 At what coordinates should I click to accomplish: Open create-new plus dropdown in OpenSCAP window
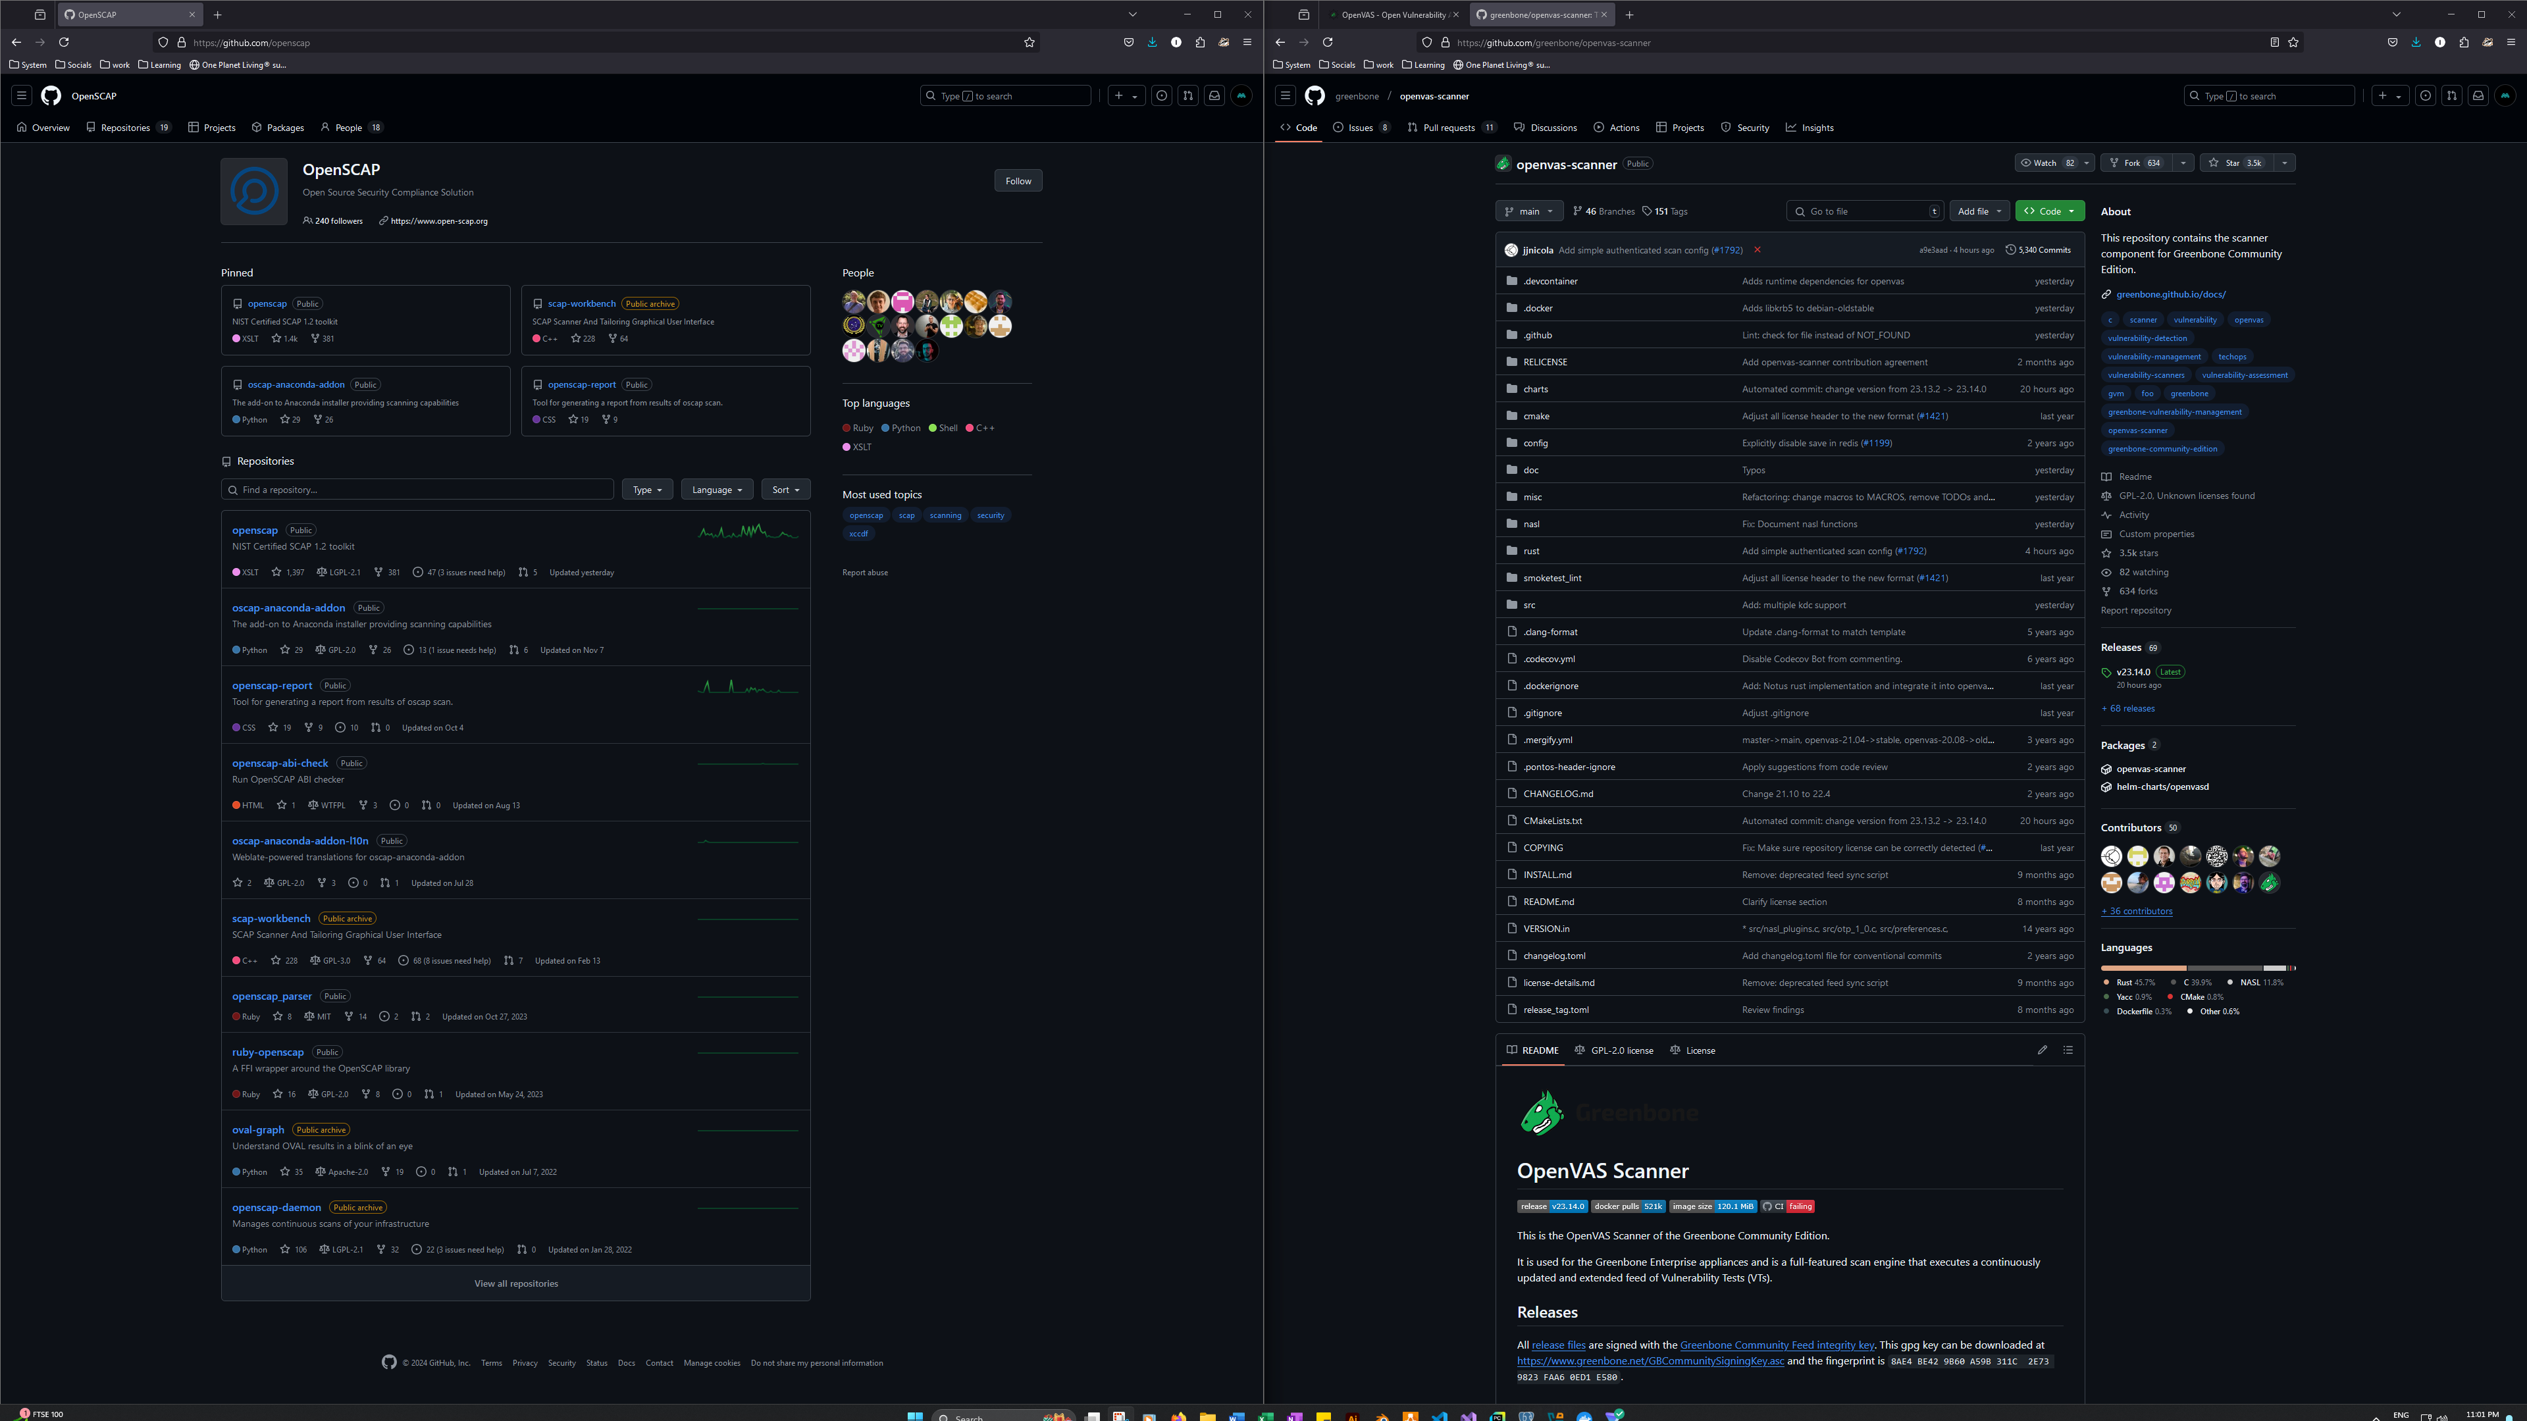pos(1125,95)
